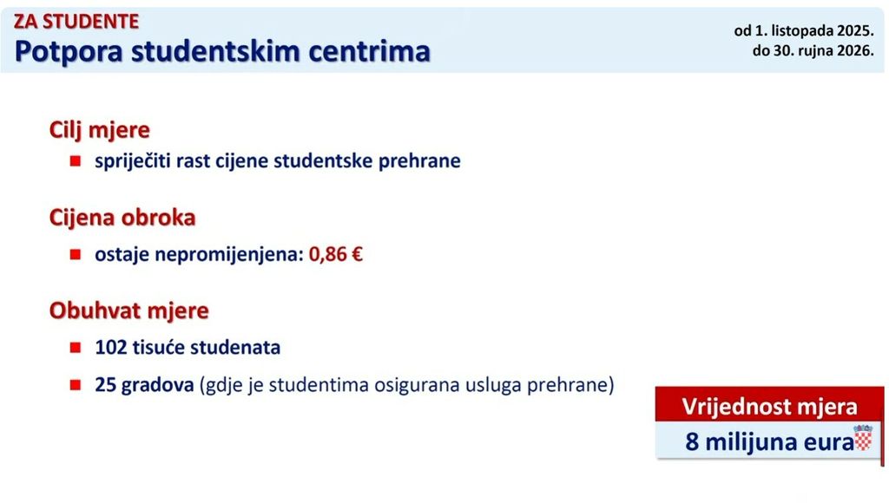Click the 'ostaje nepromijenjena:' text

(200, 256)
